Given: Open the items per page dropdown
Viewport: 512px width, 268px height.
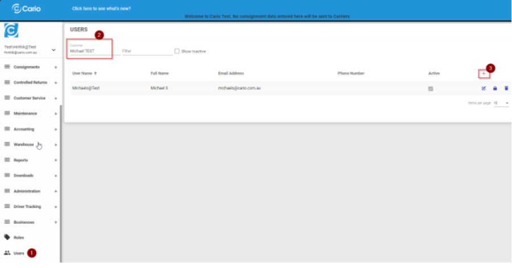Looking at the screenshot, I should tap(501, 103).
